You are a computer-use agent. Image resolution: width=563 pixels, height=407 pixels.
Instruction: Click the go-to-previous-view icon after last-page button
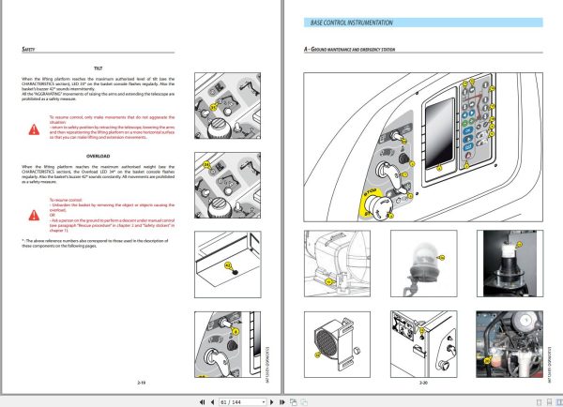click(x=293, y=402)
